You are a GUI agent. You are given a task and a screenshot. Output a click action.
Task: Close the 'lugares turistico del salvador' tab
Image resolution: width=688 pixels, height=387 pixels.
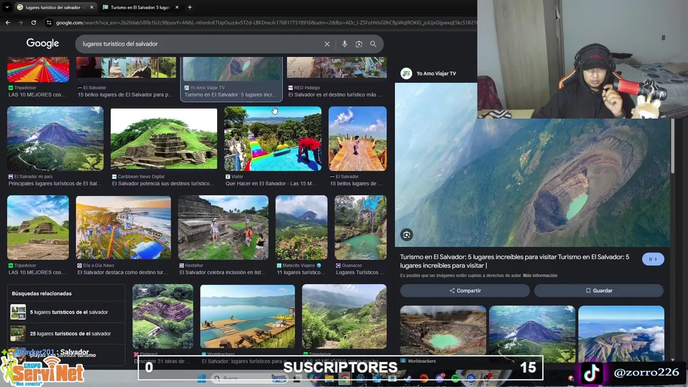pyautogui.click(x=91, y=7)
